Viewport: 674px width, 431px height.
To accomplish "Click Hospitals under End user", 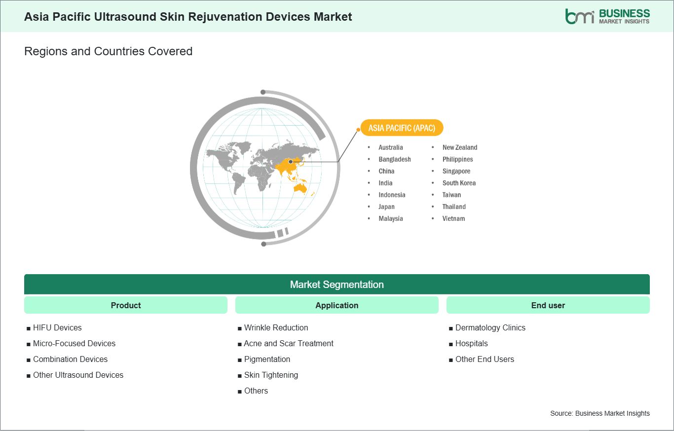I will pyautogui.click(x=471, y=343).
